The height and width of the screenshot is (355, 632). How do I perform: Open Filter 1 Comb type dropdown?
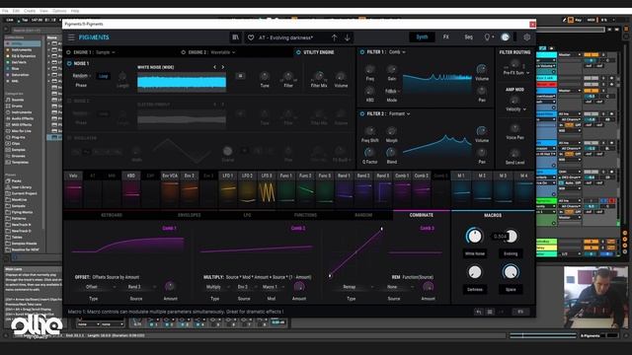click(397, 52)
